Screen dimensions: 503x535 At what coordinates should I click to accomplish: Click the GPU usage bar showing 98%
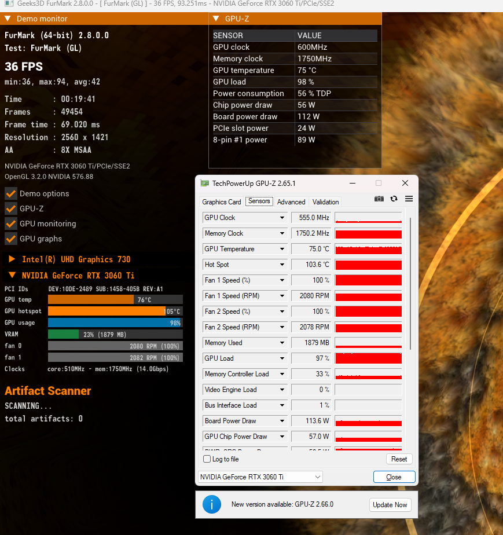115,323
